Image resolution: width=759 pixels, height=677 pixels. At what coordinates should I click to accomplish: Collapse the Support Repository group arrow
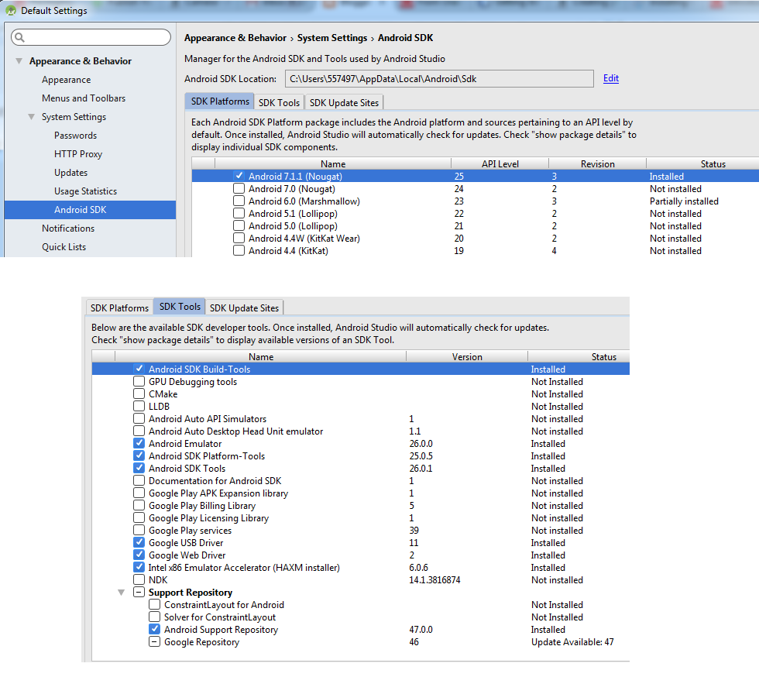point(122,593)
